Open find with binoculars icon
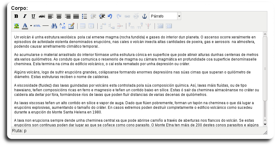276x146 pixels. pos(54,26)
